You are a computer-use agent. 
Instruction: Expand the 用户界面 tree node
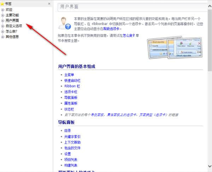[x=3, y=20]
